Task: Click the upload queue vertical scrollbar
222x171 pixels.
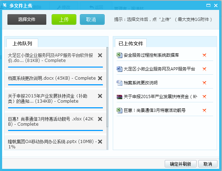Action: 107,89
